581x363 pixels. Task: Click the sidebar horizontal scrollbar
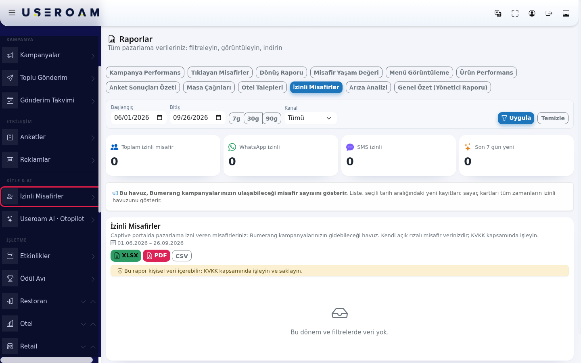tap(47, 360)
